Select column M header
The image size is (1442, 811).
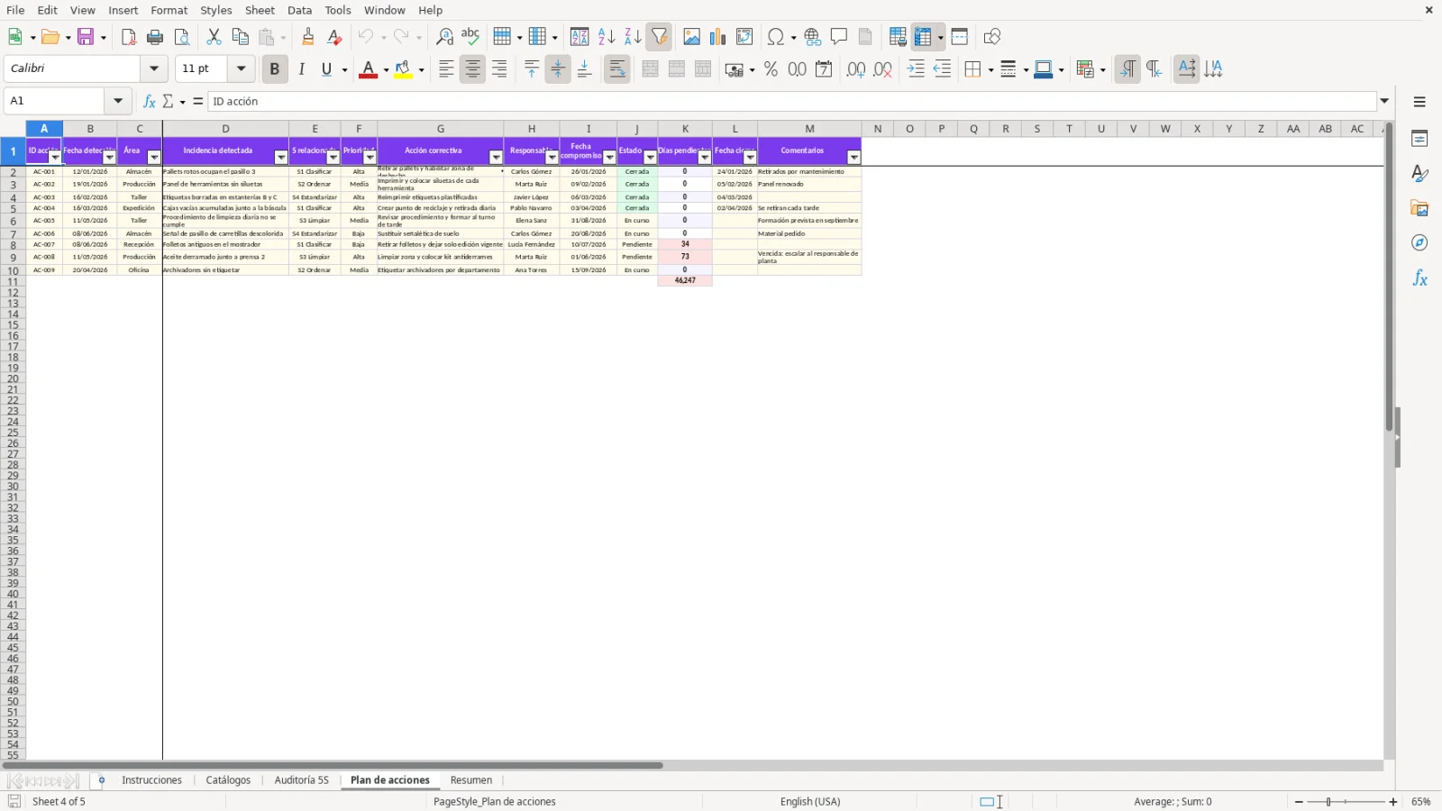pyautogui.click(x=809, y=129)
